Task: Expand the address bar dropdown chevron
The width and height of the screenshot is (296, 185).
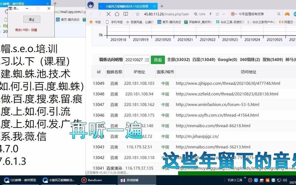Action: [x=224, y=14]
